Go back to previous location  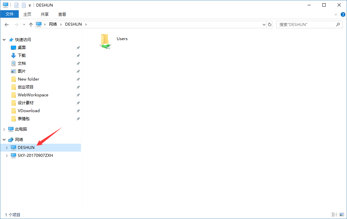[7, 25]
